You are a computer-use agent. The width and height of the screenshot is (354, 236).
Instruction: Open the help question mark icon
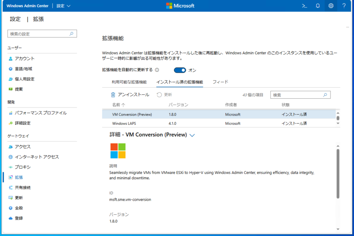pos(344,6)
